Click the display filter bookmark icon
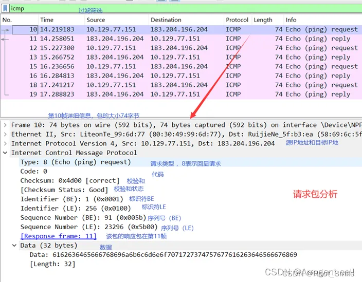 5,8
